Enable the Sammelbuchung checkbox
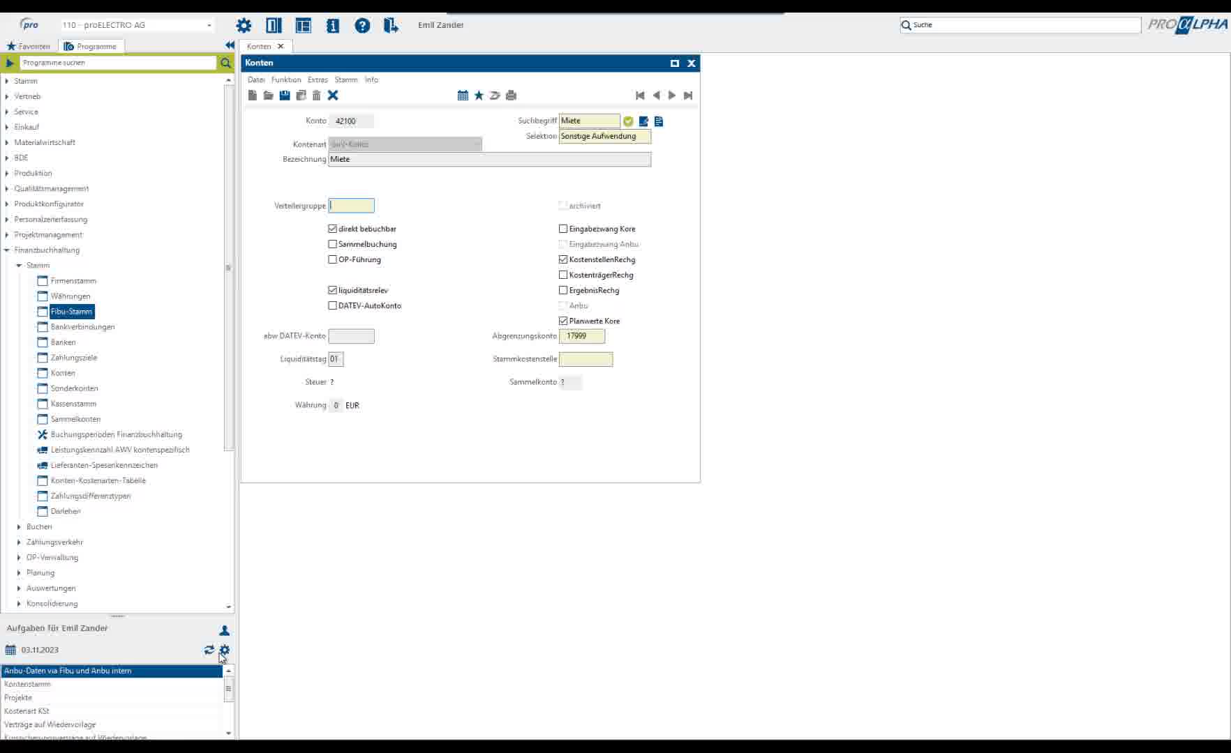This screenshot has width=1231, height=753. pos(333,244)
